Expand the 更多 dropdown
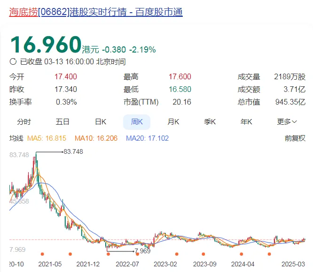This screenshot has height=272, width=313. (287, 121)
